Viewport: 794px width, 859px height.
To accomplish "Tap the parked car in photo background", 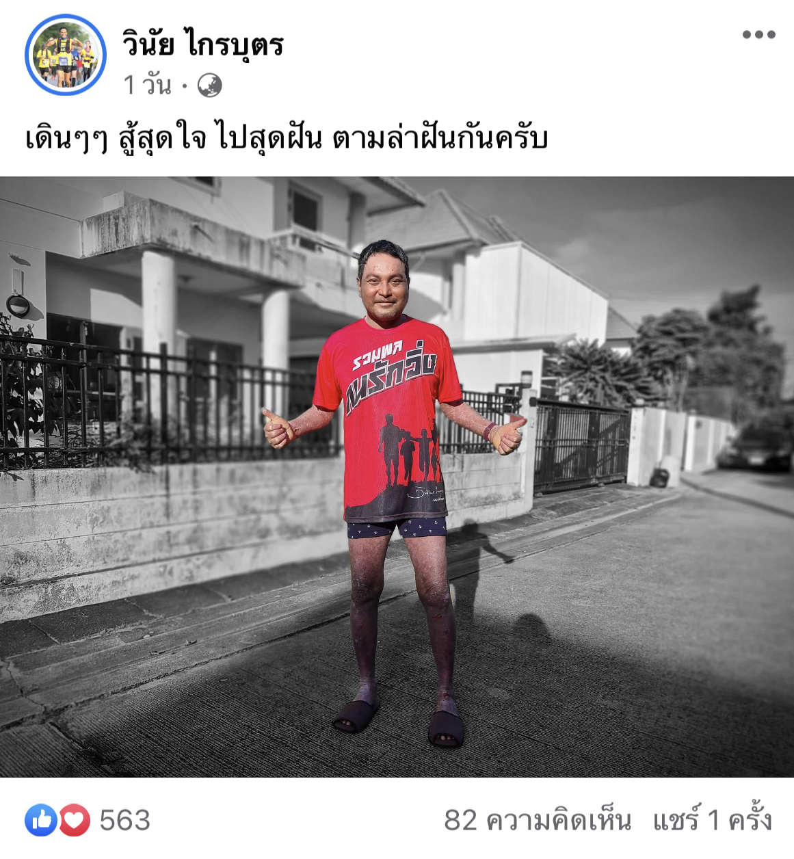I will [757, 448].
